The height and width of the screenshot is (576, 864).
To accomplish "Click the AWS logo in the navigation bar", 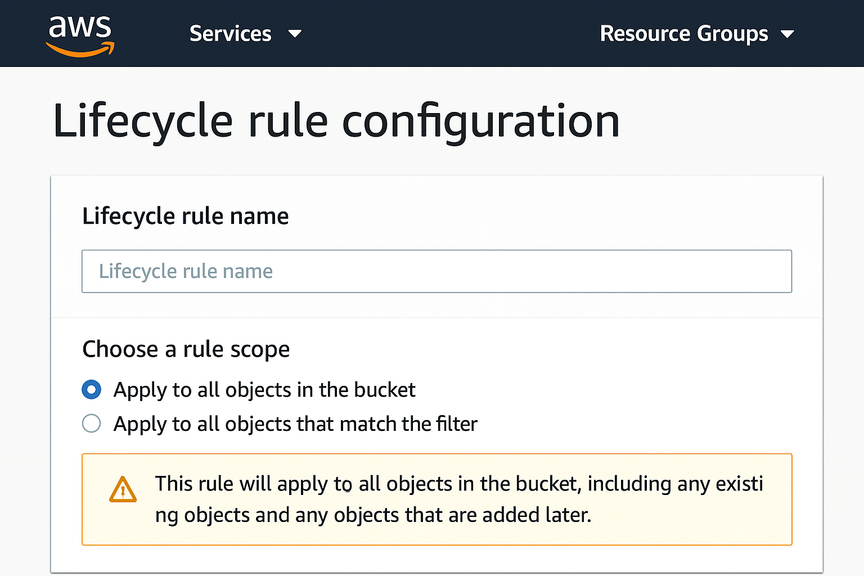I will [80, 34].
